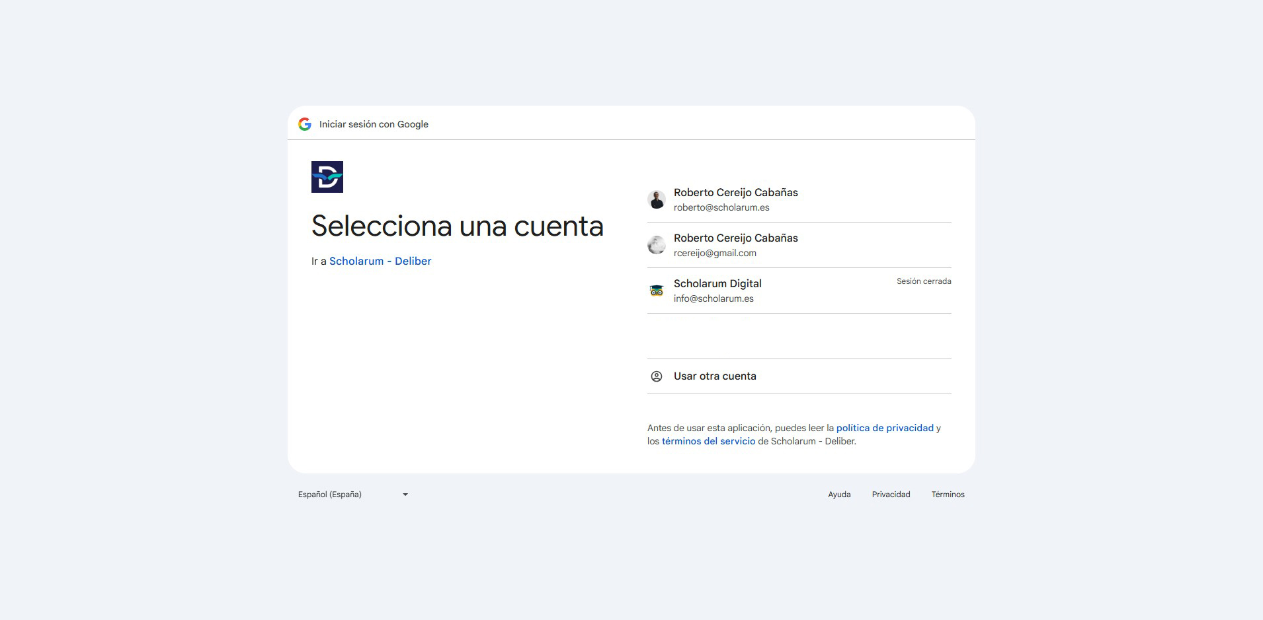Click the Privacidad footer link
Screen dimensions: 1263x620
(x=891, y=494)
